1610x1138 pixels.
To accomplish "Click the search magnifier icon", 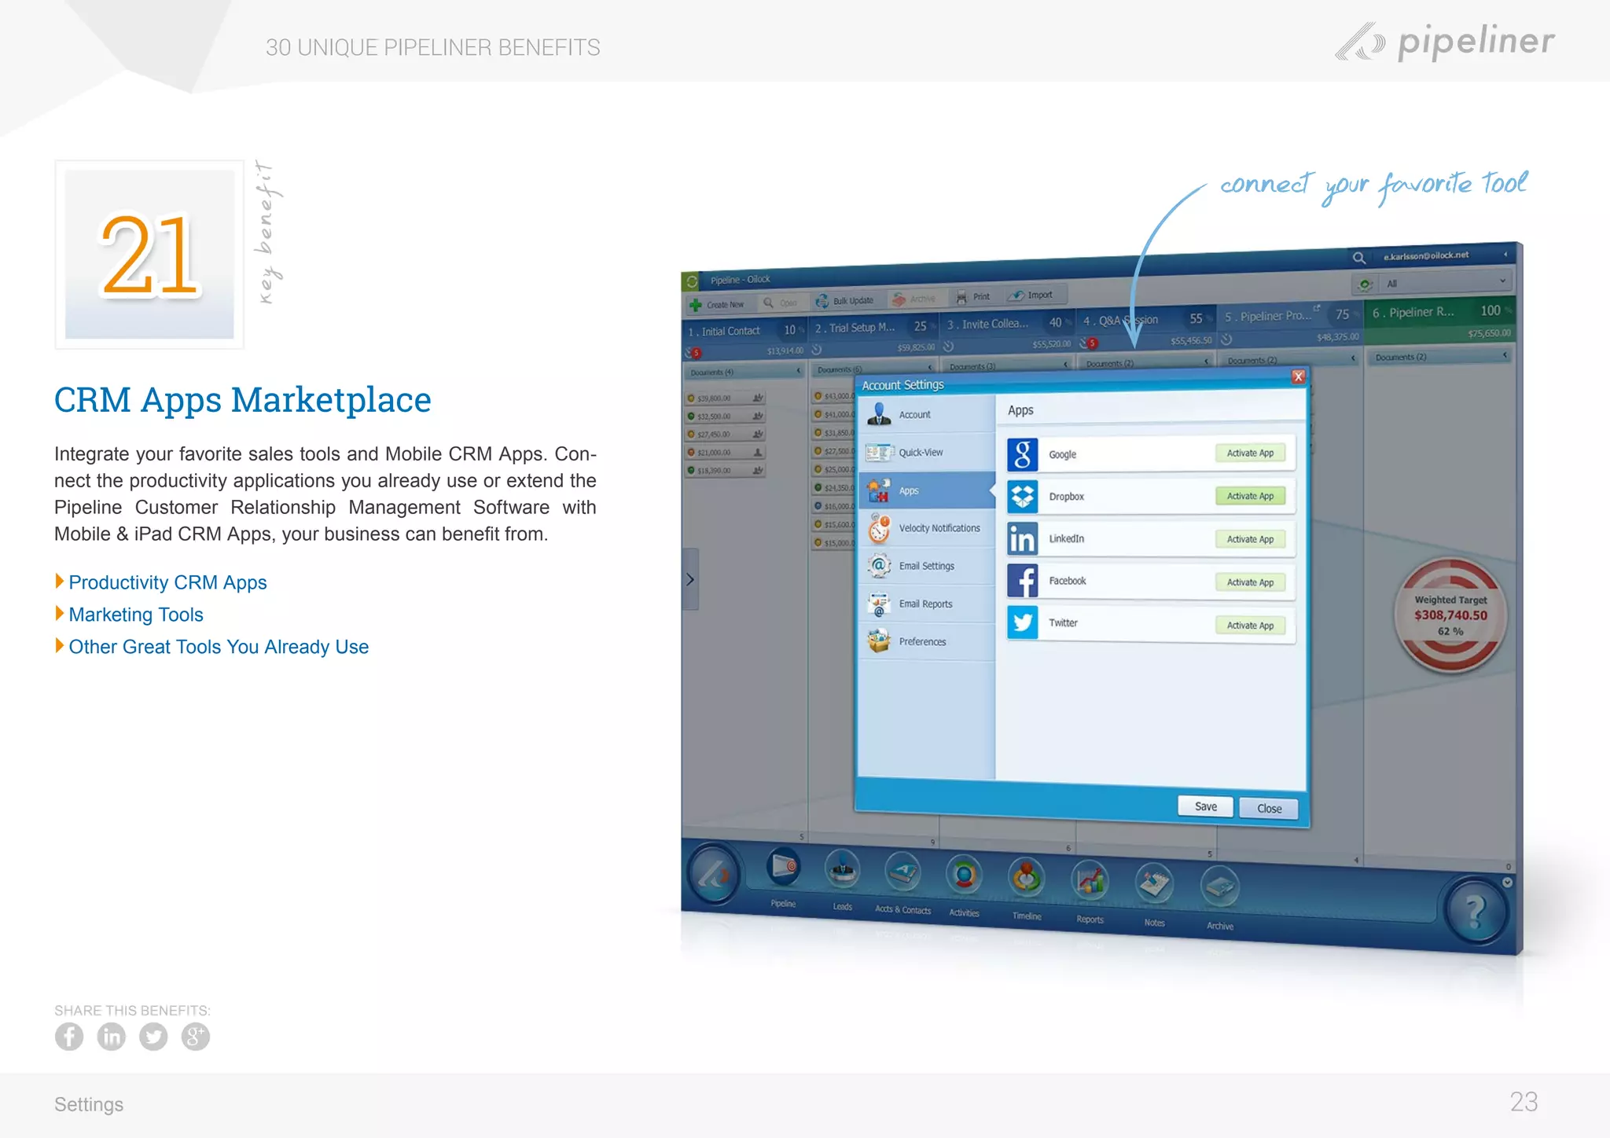I will pyautogui.click(x=1358, y=258).
